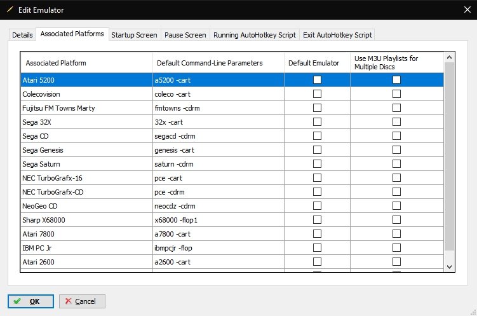
Task: Select the Sharp X68000 platform cell
Action: coord(87,220)
